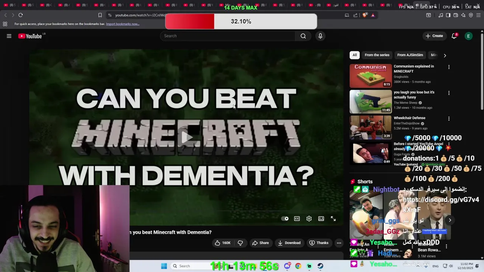Open options menu for Communism explained video
The height and width of the screenshot is (272, 484).
pos(449,67)
